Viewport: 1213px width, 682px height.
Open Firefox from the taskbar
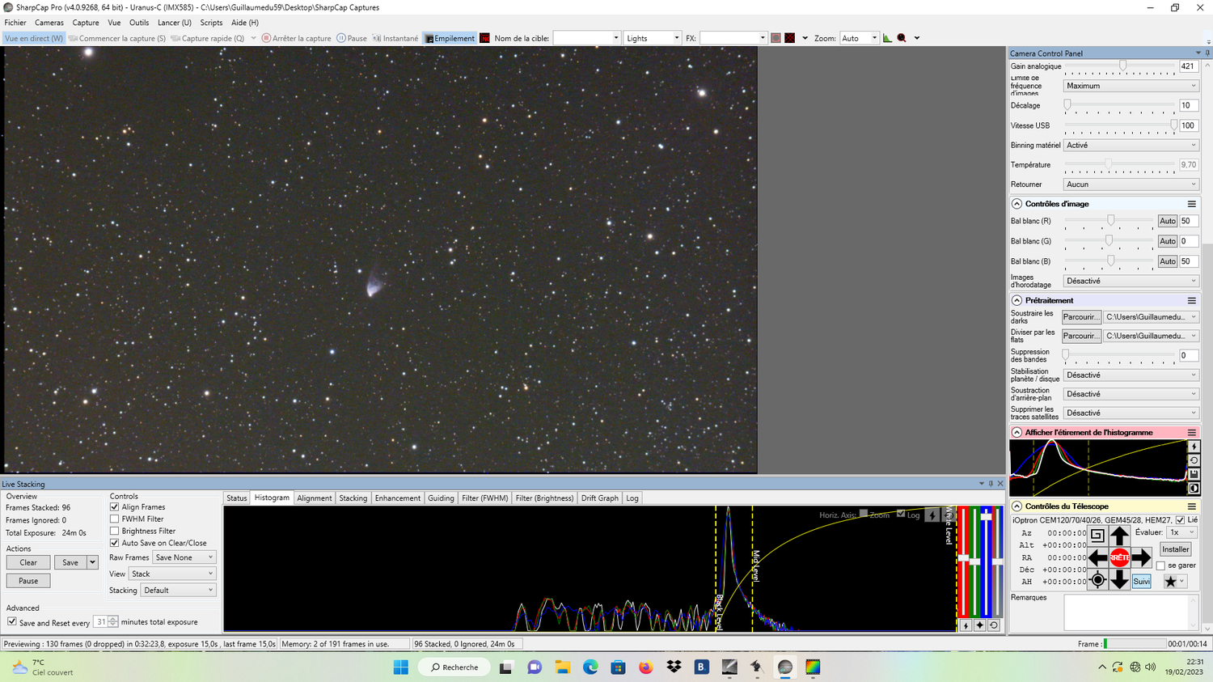645,667
